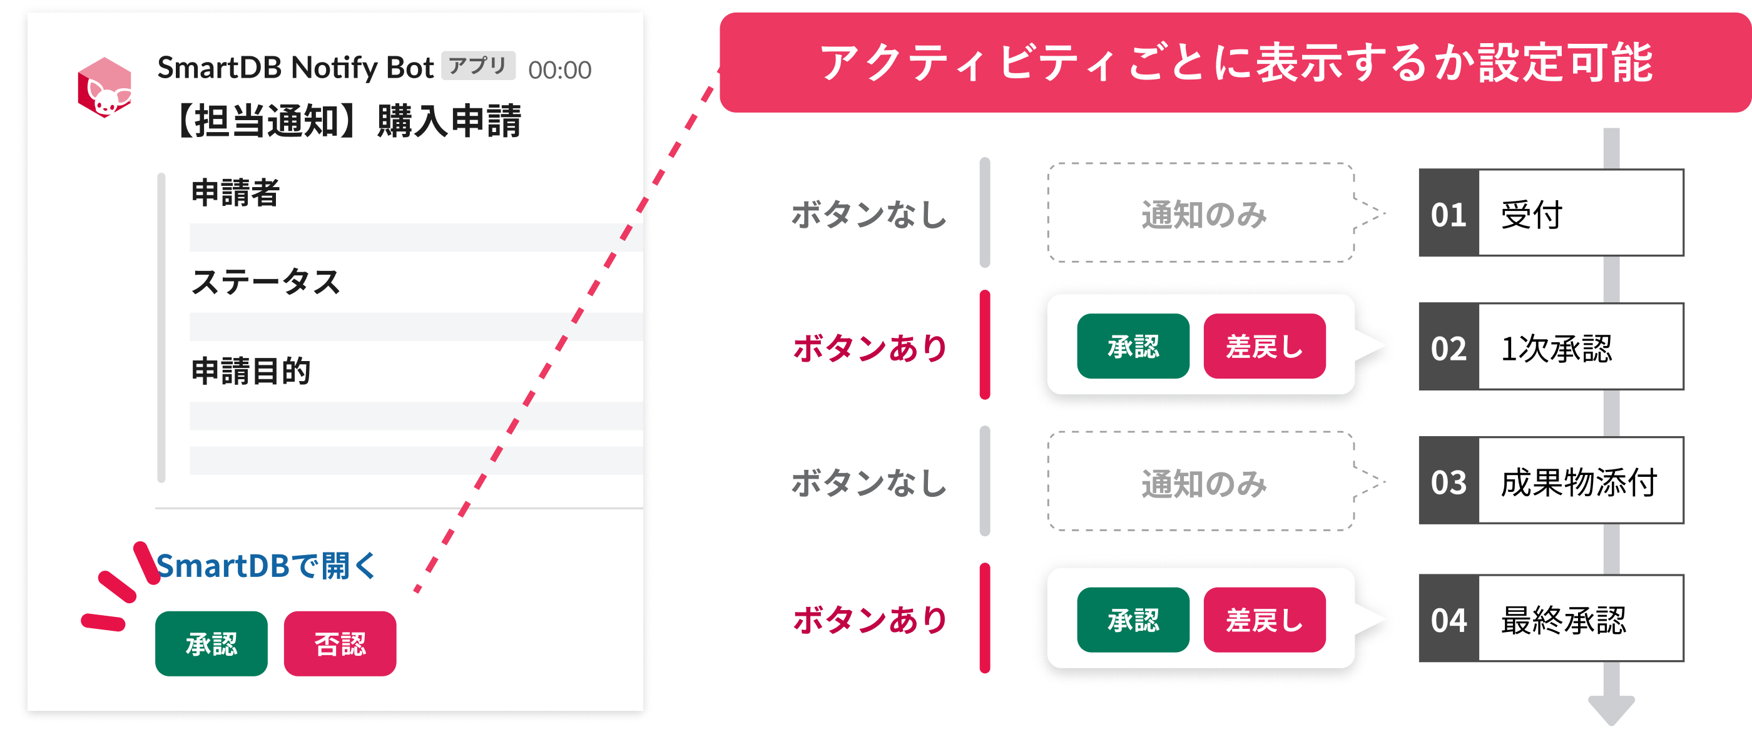This screenshot has height=729, width=1752.
Task: Select step 03 成果物添付 in the workflow
Action: (1551, 481)
